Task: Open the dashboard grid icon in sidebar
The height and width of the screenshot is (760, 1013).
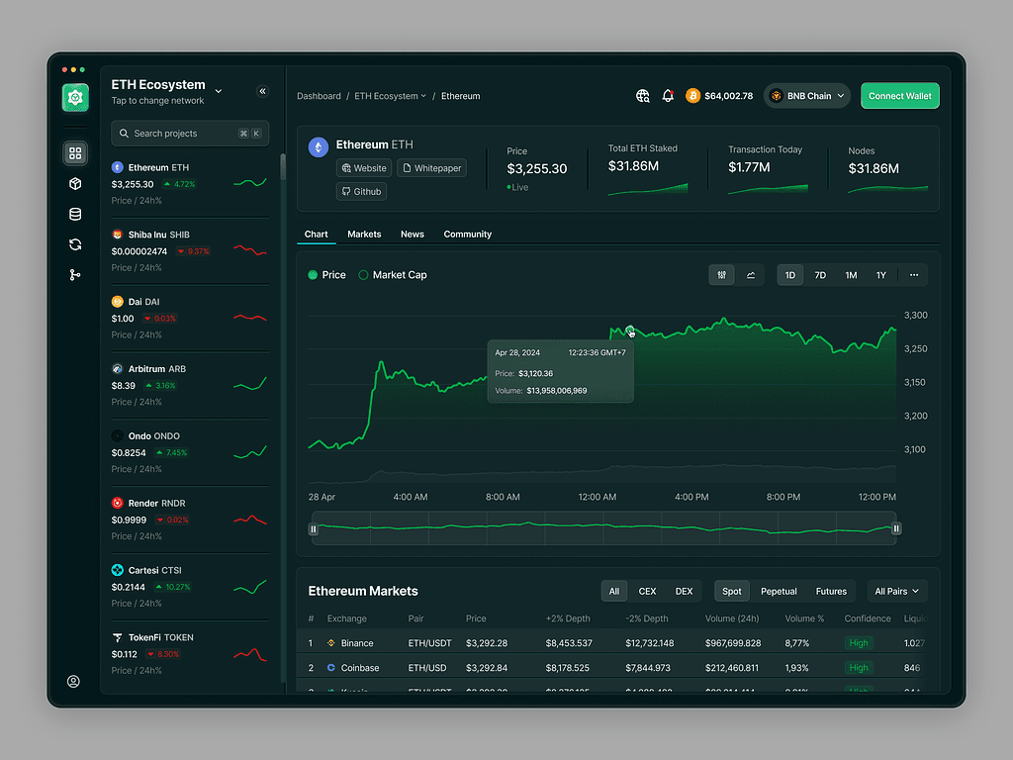Action: [x=75, y=153]
